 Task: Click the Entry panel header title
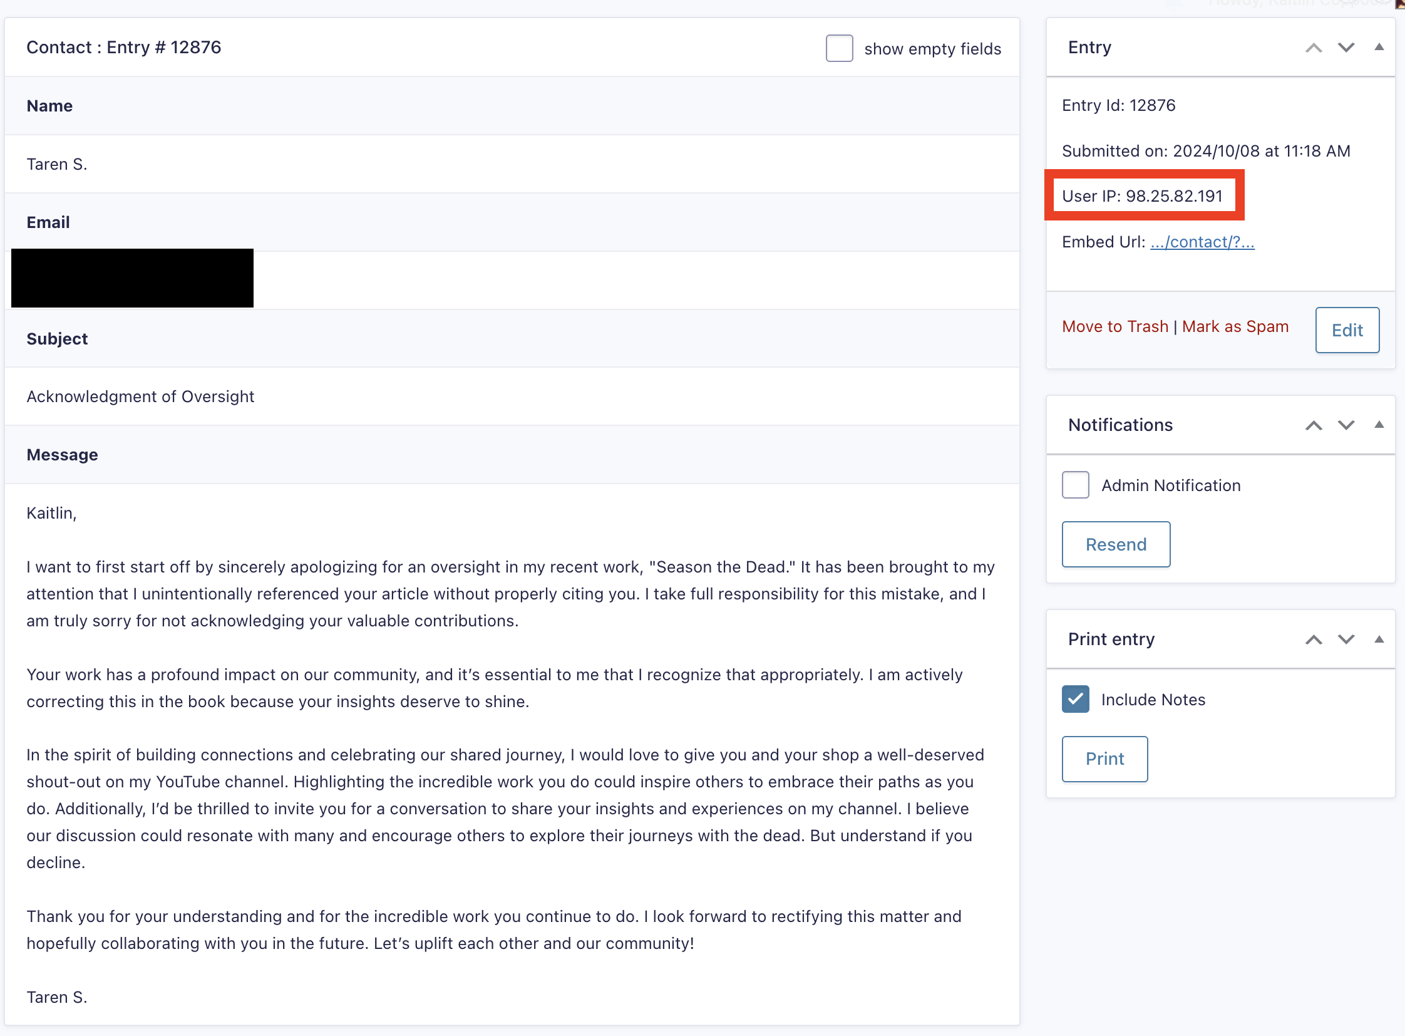click(x=1089, y=48)
